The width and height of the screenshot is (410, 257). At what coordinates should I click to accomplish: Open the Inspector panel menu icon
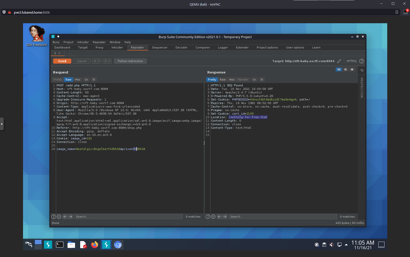pos(362,70)
